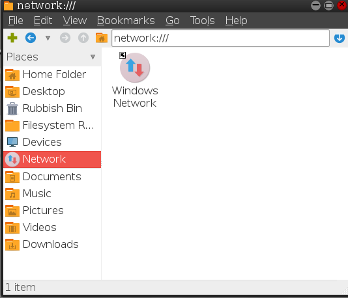Jump to home folder via toolbar icon
This screenshot has height=298, width=348.
[x=102, y=38]
